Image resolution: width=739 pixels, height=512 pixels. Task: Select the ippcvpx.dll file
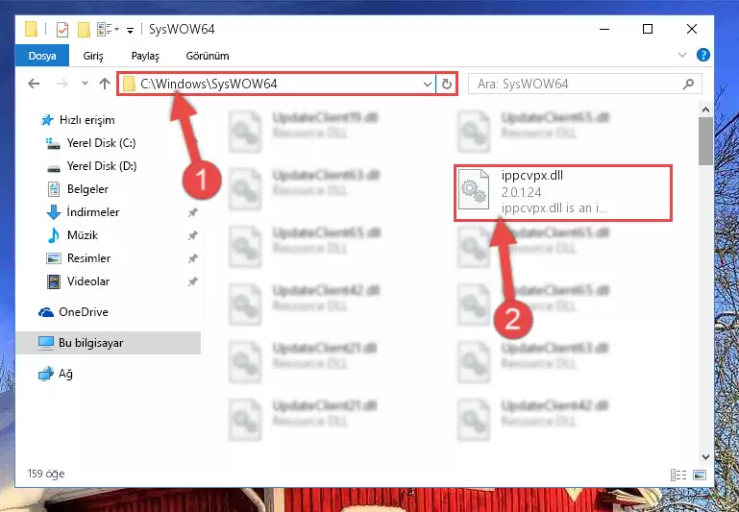coord(563,192)
